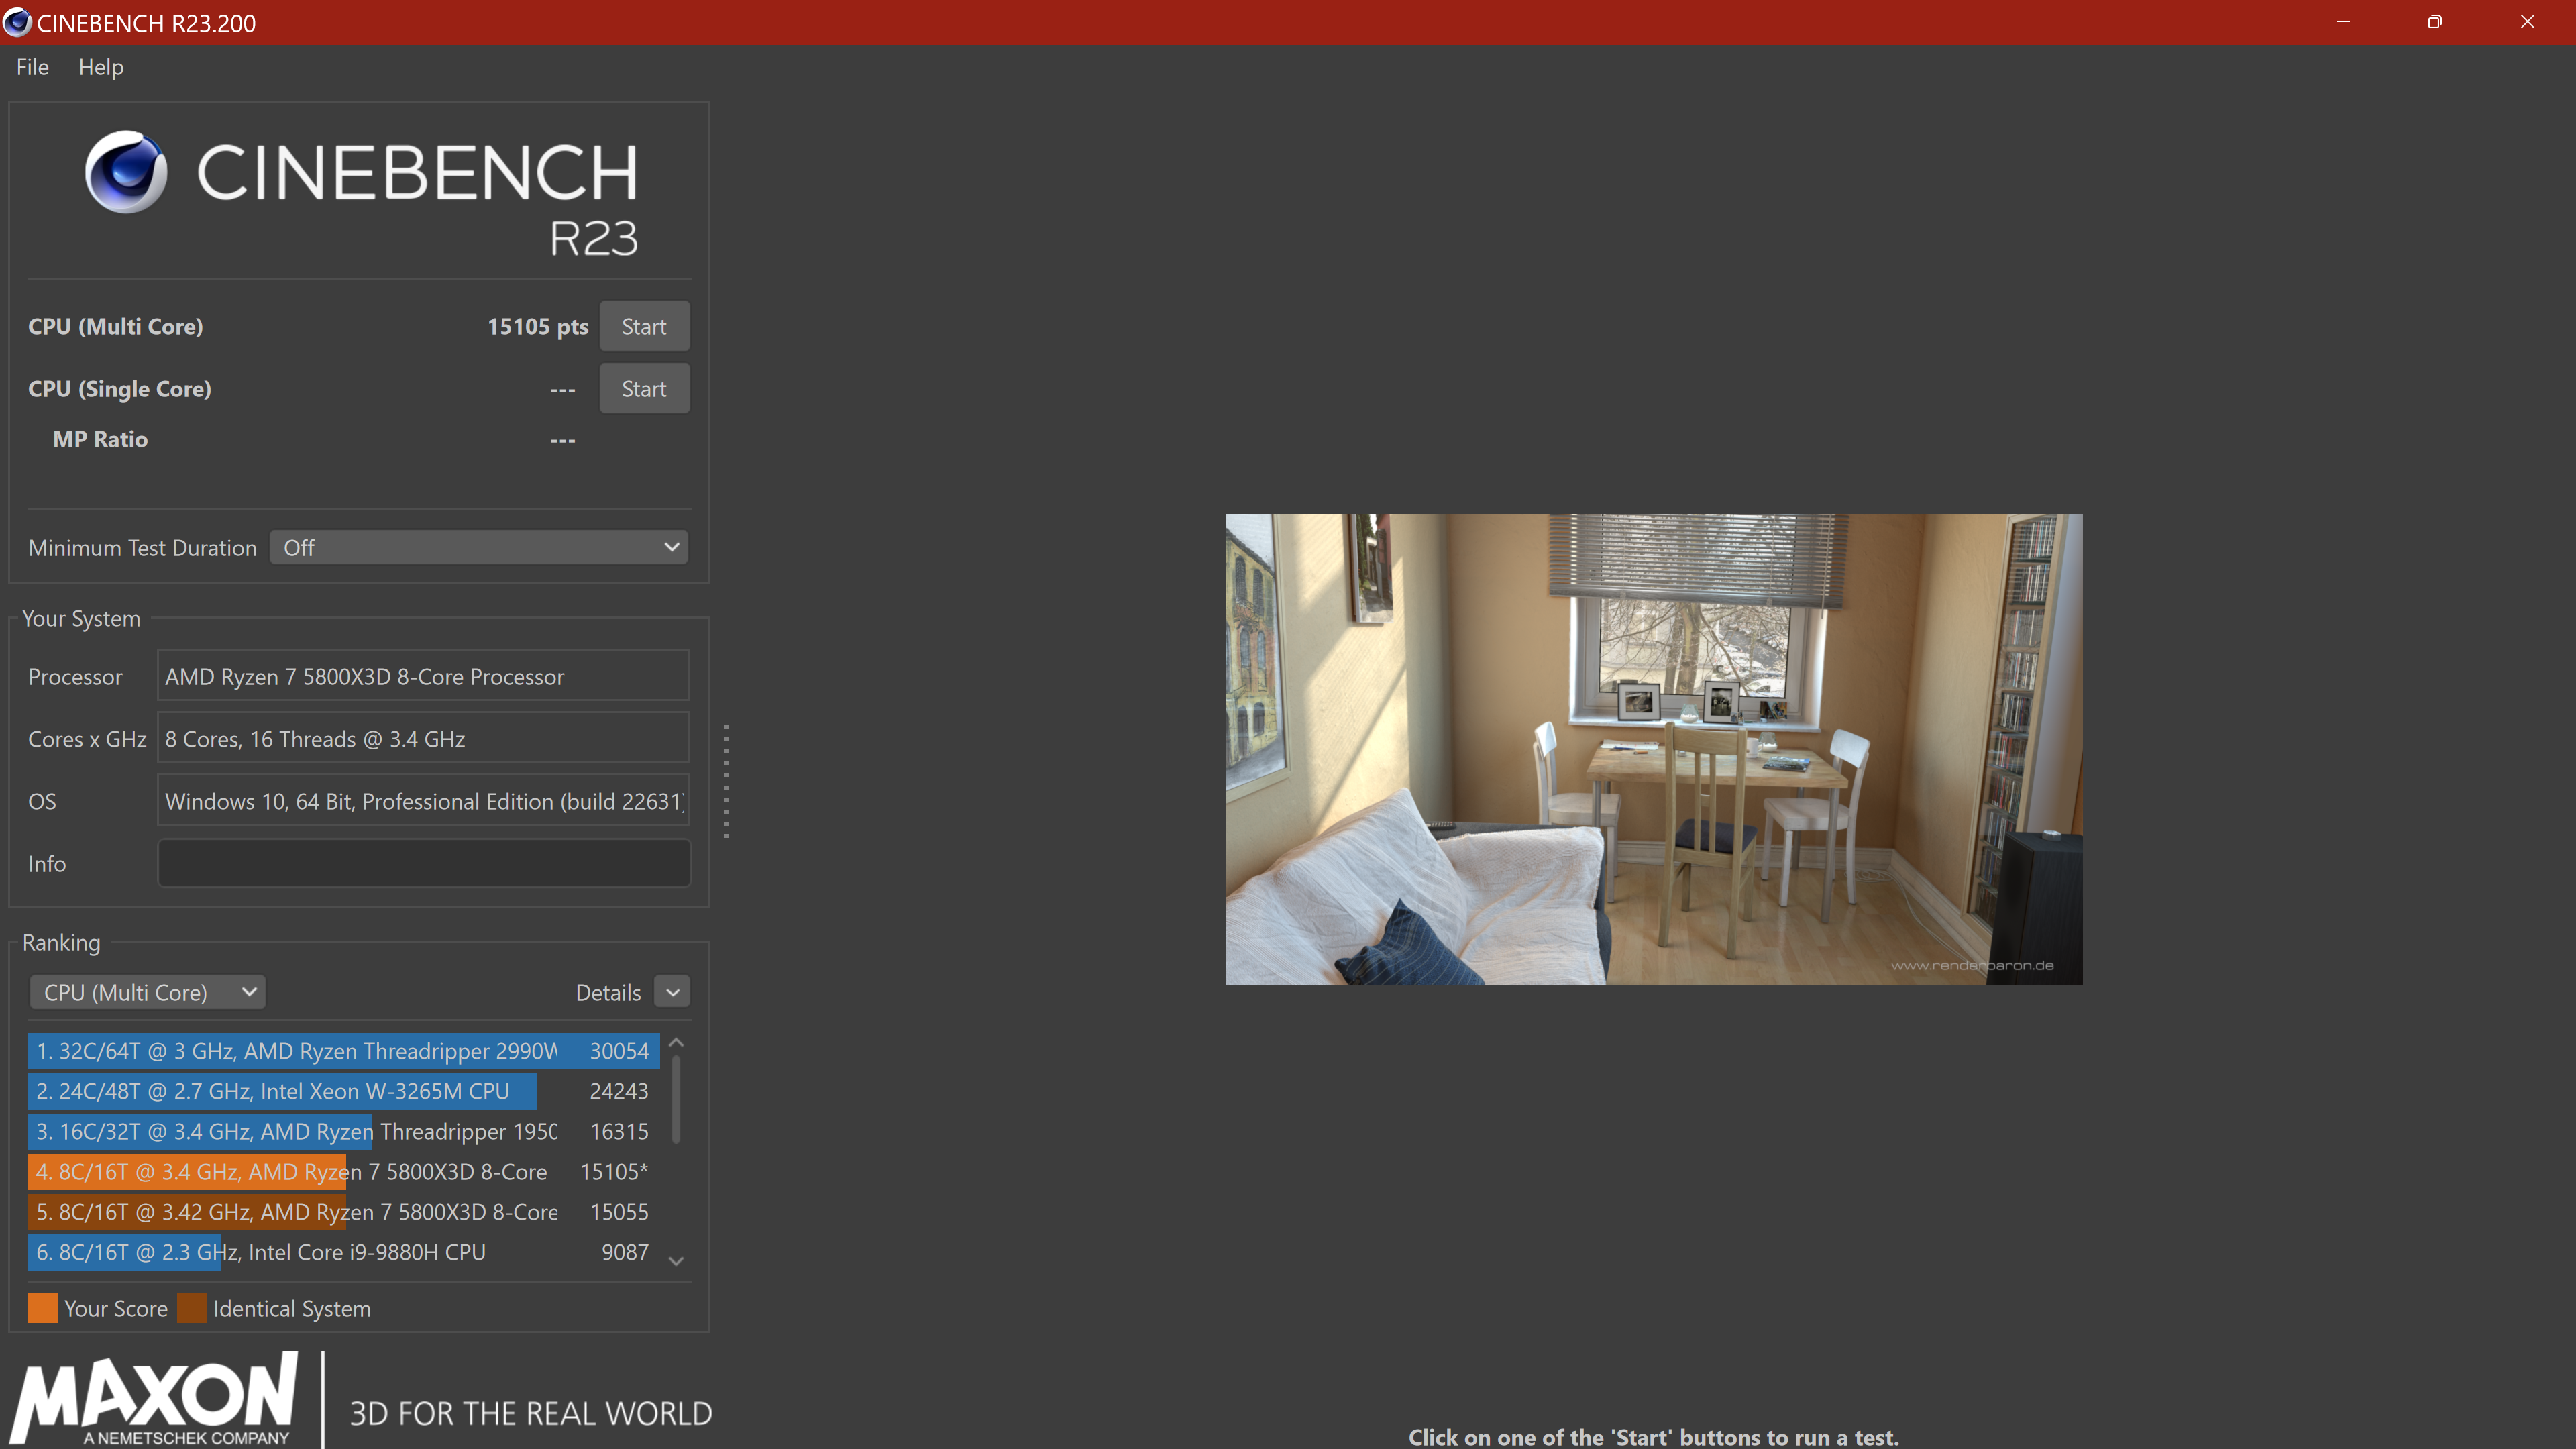Open the File menu
2576x1449 pixels.
click(32, 67)
